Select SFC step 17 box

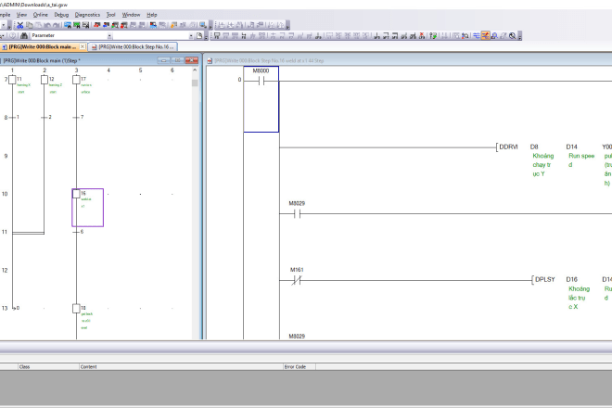(x=76, y=80)
